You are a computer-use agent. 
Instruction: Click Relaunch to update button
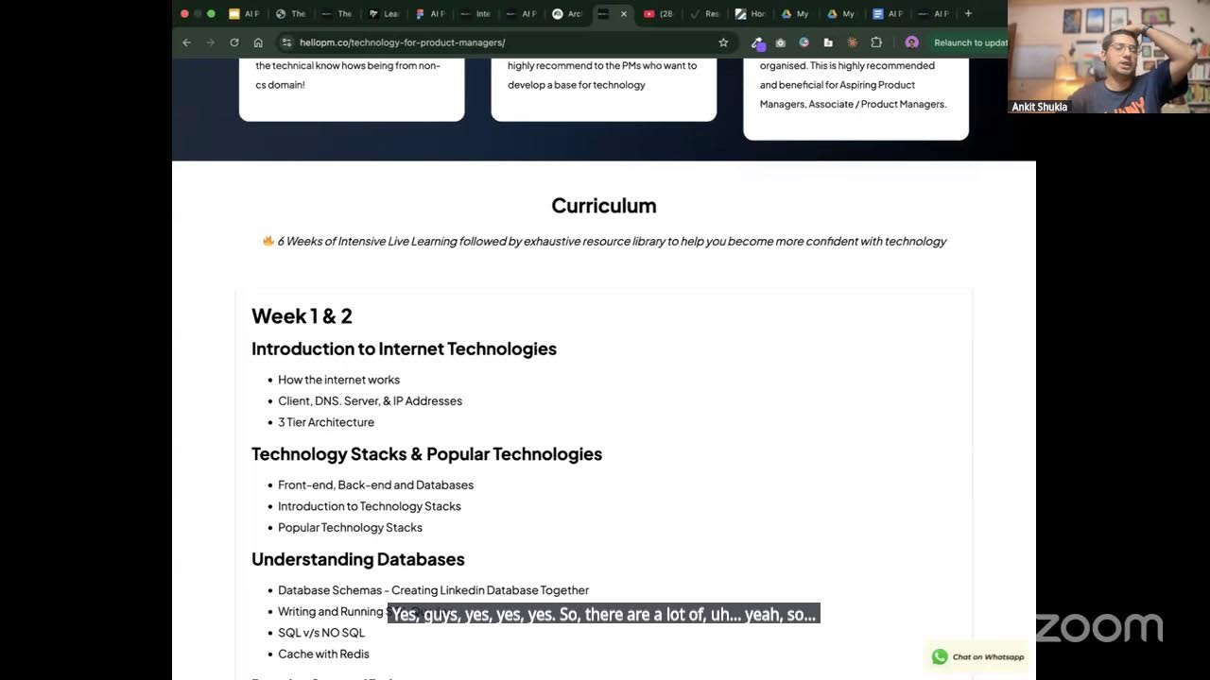(x=971, y=42)
